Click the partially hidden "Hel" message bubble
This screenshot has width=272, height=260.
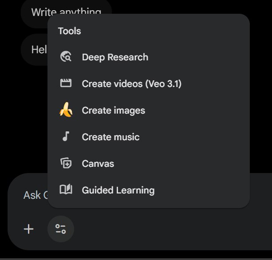(x=35, y=49)
